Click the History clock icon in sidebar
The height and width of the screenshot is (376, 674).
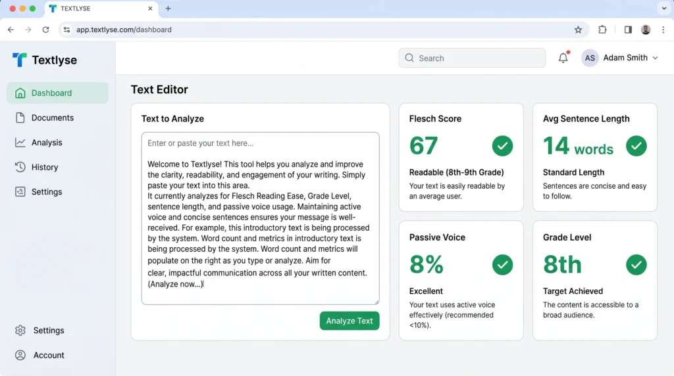[20, 167]
